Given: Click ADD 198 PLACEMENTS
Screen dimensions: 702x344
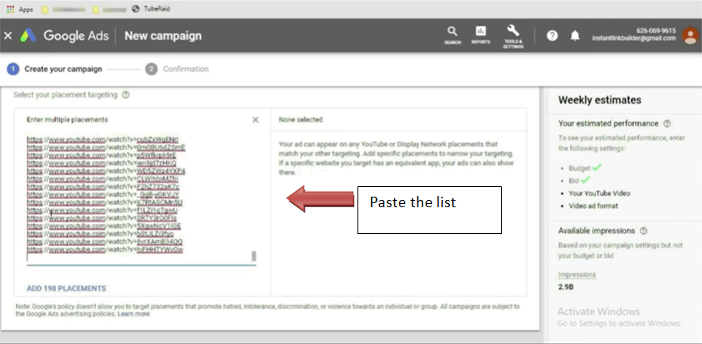Looking at the screenshot, I should point(66,289).
